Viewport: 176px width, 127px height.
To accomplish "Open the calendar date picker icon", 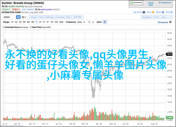I will click(x=105, y=22).
